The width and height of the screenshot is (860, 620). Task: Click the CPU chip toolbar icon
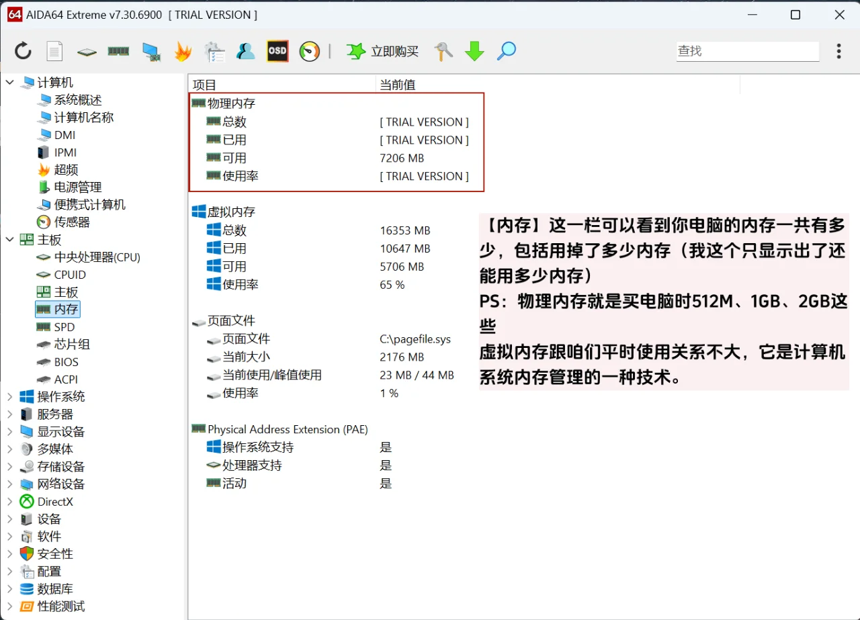[x=87, y=51]
